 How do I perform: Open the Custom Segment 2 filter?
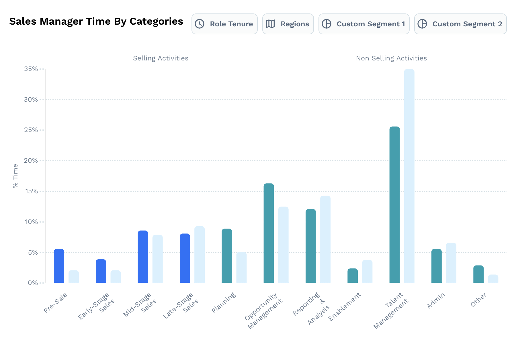click(460, 24)
